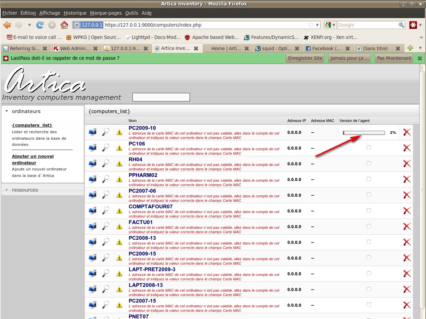Image resolution: width=426 pixels, height=319 pixels.
Task: Click the red X delete icon for FACTU01
Action: click(x=407, y=226)
